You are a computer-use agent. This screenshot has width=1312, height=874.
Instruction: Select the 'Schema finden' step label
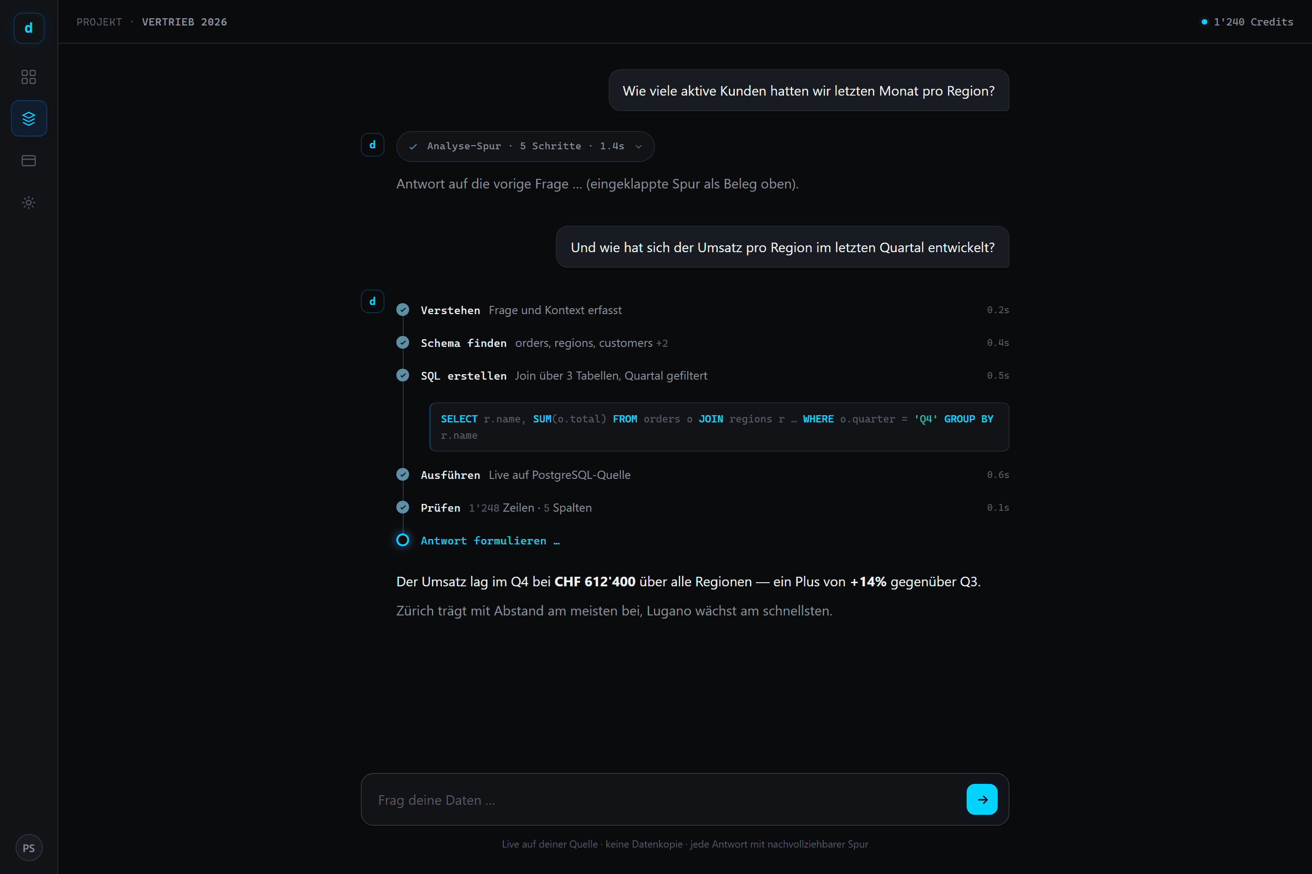click(464, 343)
